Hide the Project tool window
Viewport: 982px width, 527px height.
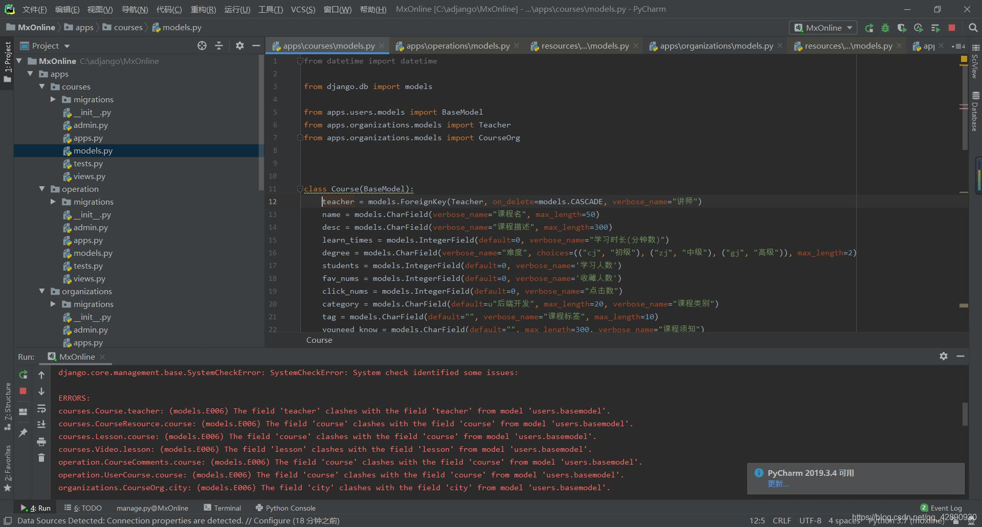(256, 46)
